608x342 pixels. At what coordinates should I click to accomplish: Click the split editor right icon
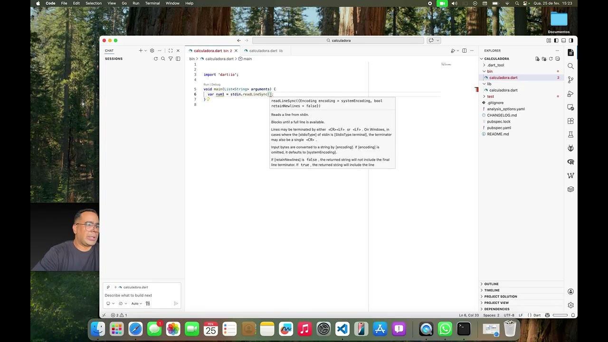(464, 51)
